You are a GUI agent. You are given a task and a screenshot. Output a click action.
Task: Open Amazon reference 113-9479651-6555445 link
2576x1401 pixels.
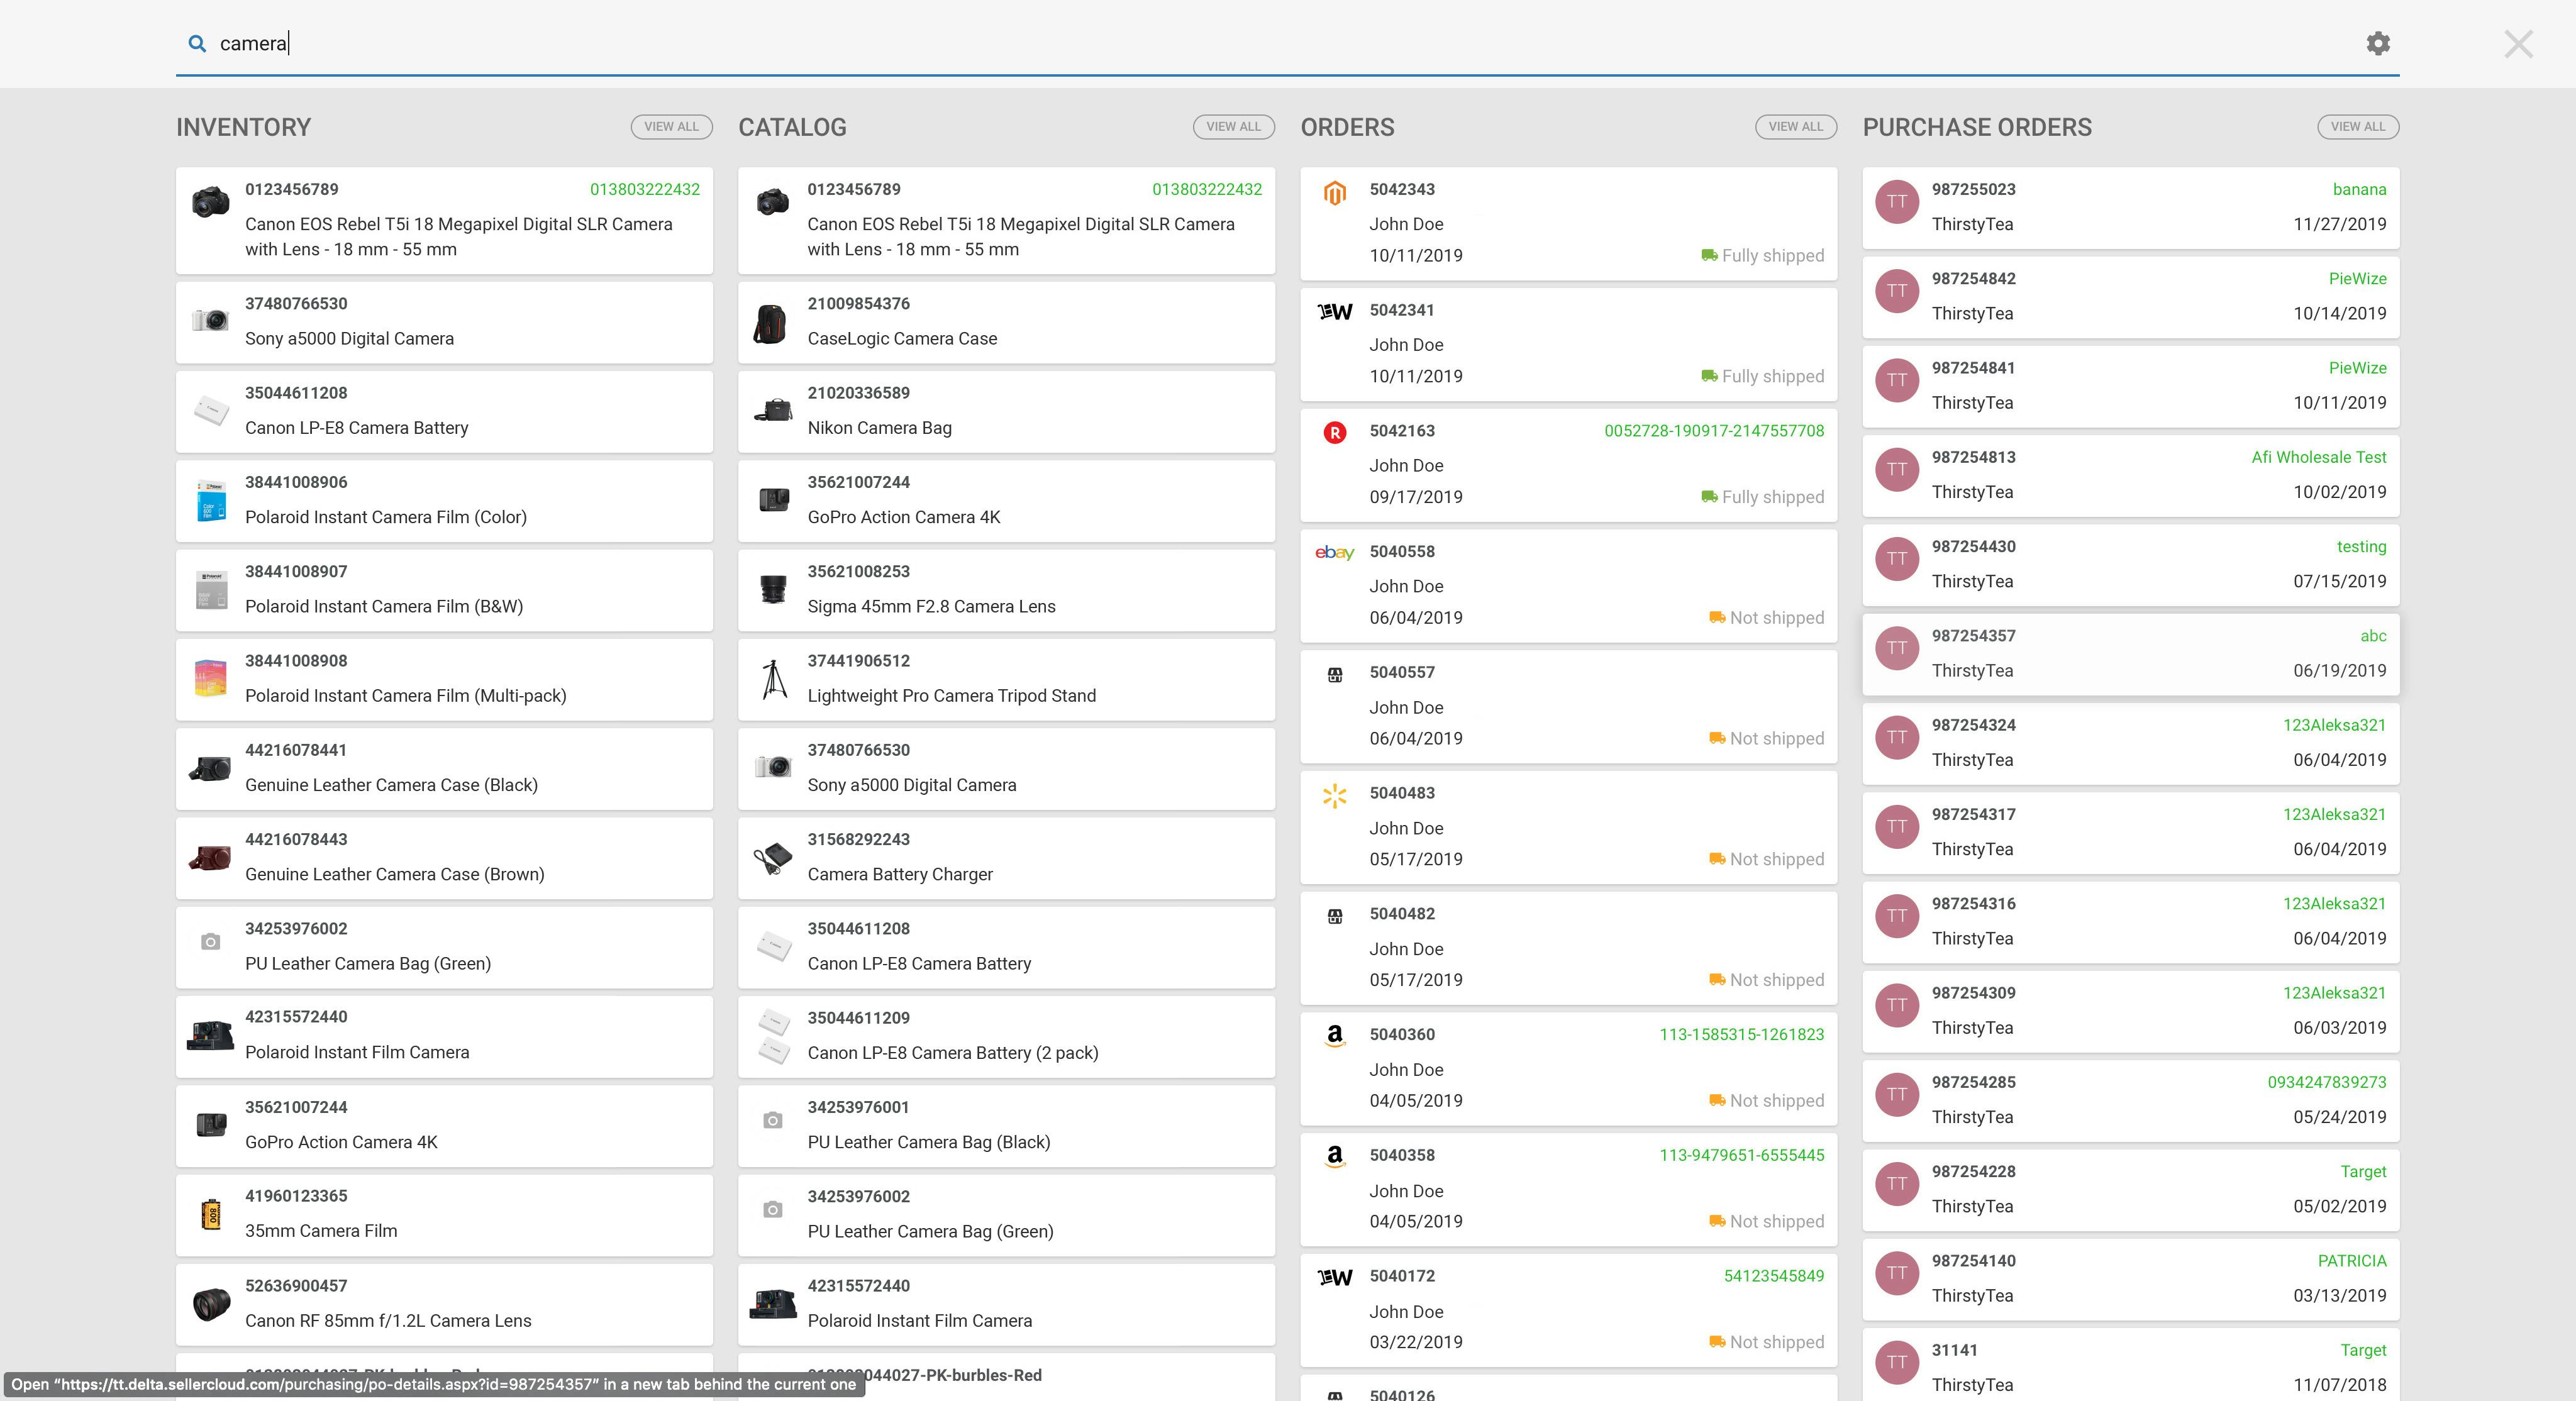(1741, 1155)
